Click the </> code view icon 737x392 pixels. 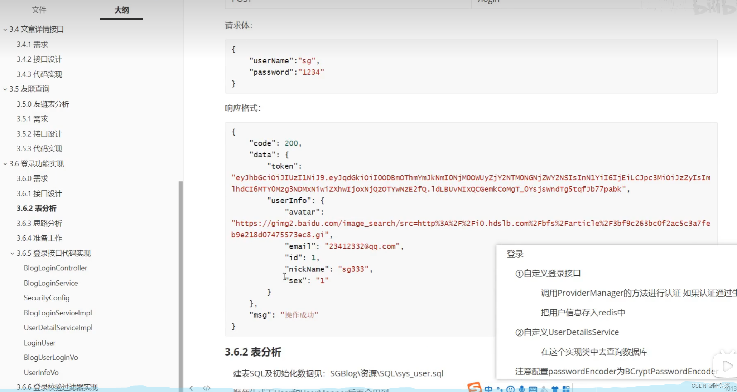pyautogui.click(x=207, y=388)
